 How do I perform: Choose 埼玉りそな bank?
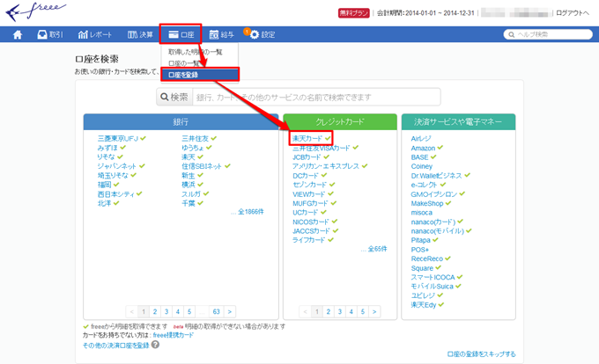click(x=113, y=175)
